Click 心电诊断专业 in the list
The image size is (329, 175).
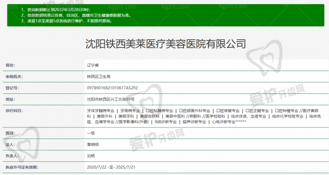224,122
